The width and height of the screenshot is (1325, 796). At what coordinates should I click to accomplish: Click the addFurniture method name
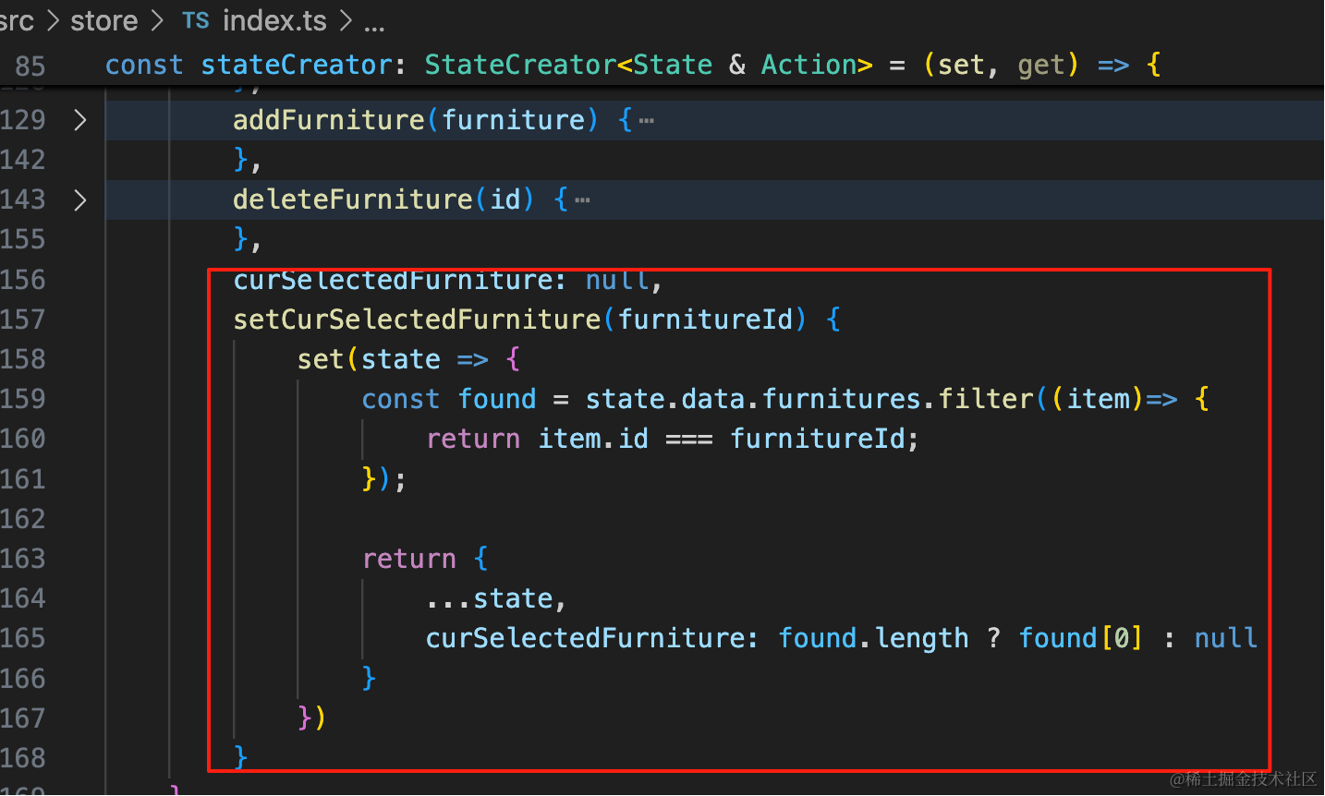tap(329, 120)
